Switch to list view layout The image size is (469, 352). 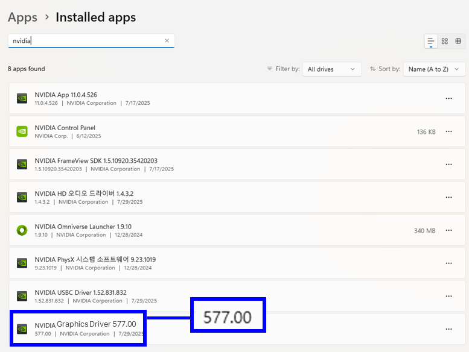(x=431, y=41)
